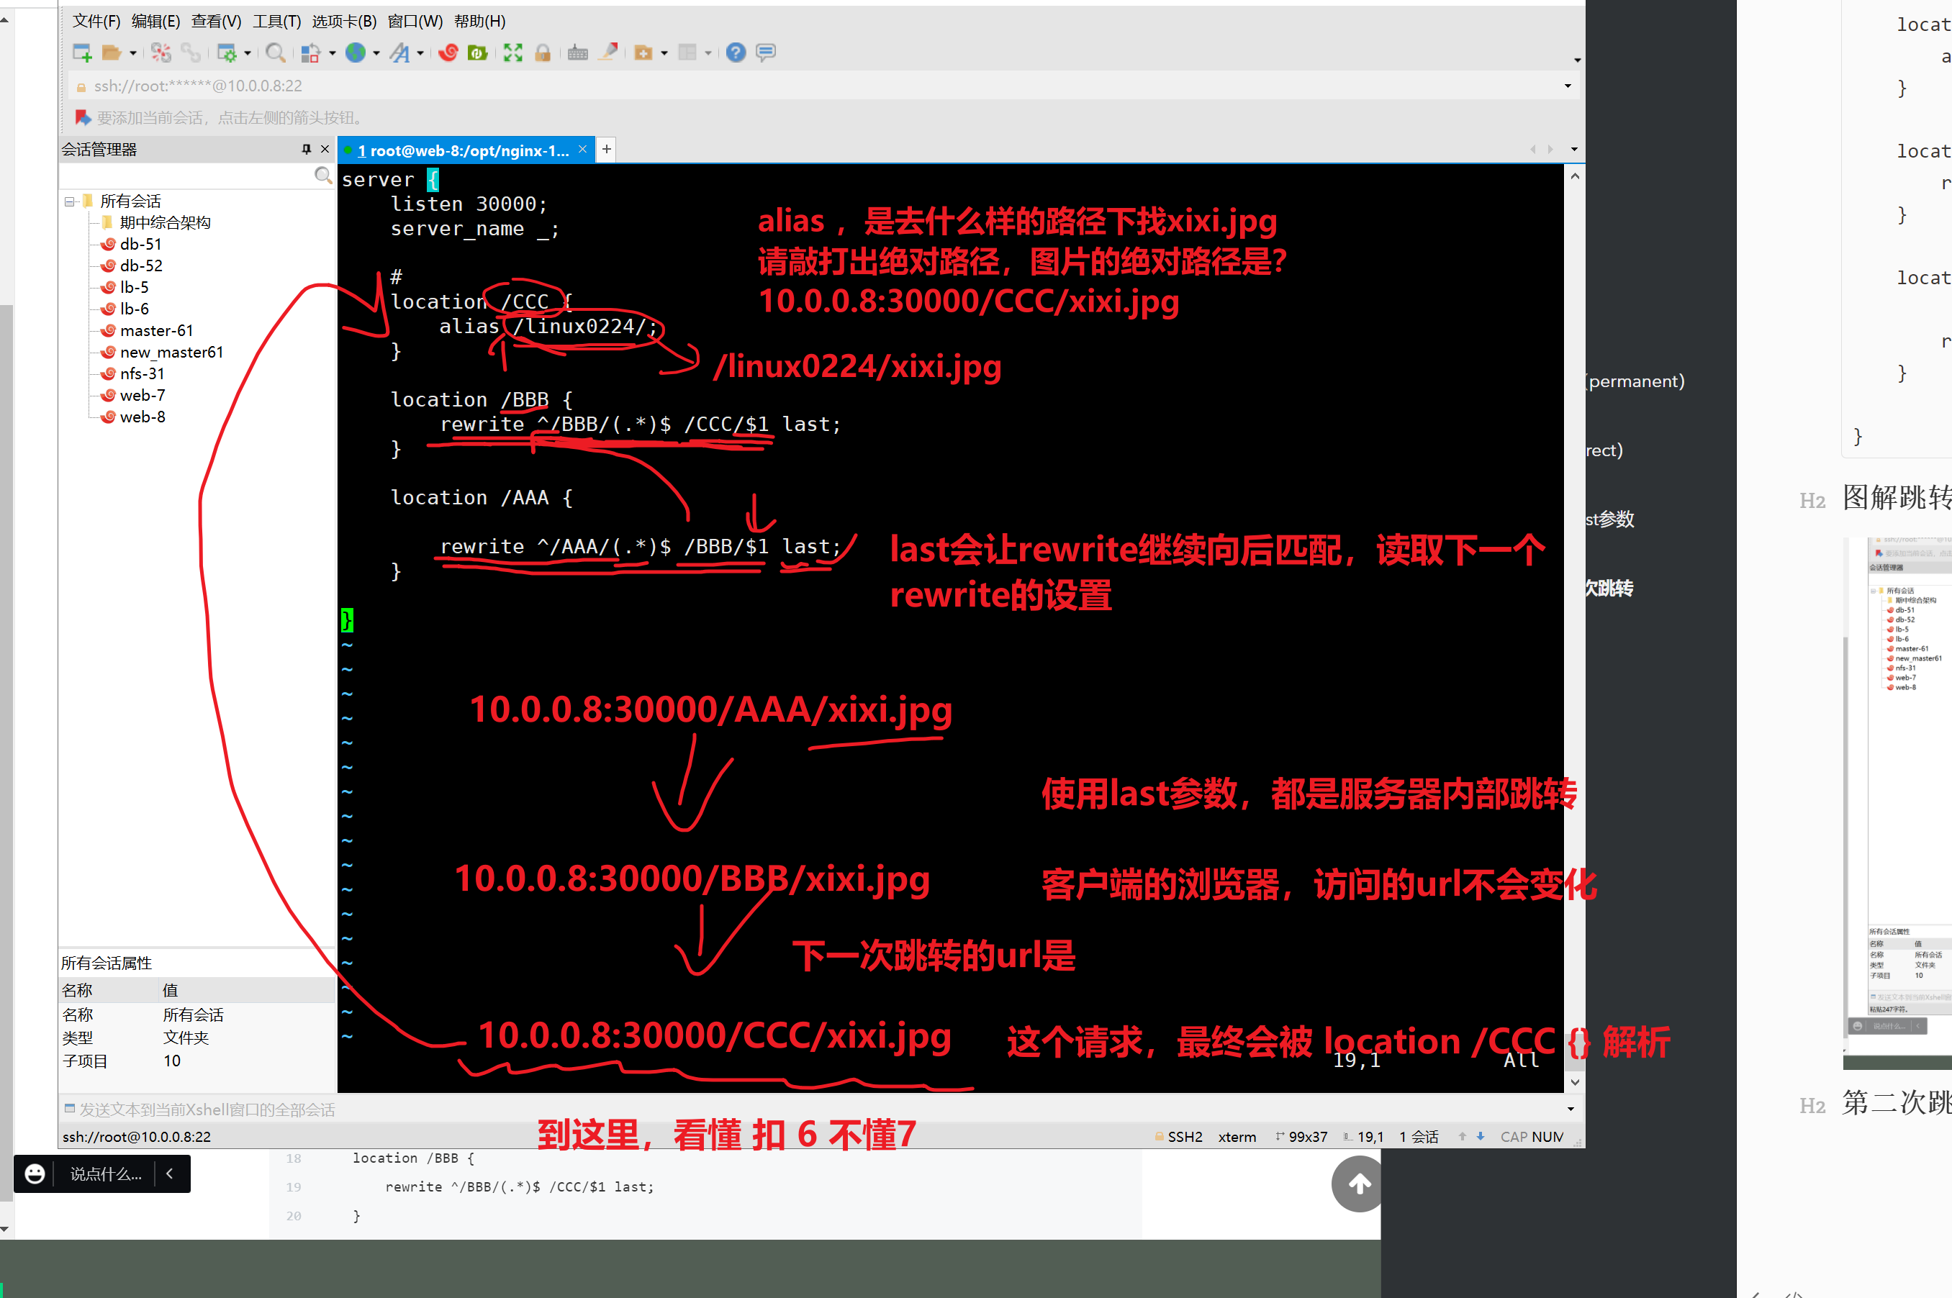Click the lock screen padlock icon
Image resolution: width=1952 pixels, height=1298 pixels.
[543, 53]
